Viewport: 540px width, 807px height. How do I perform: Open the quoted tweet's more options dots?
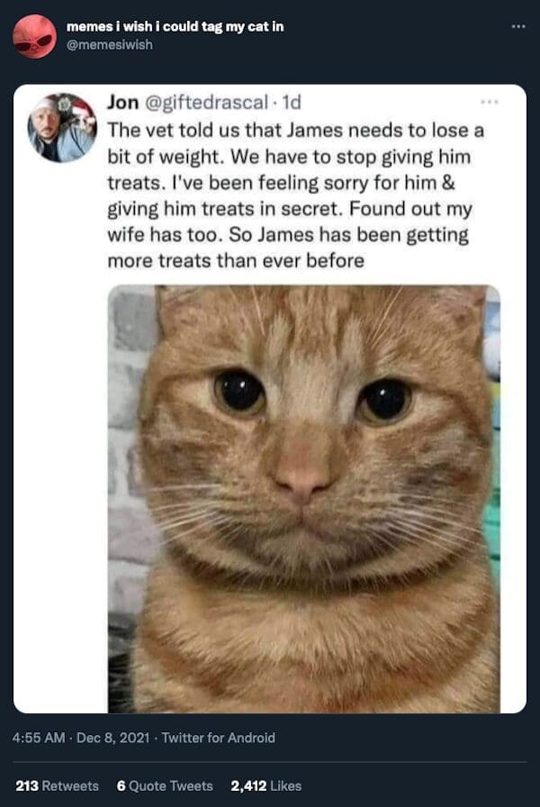click(489, 103)
